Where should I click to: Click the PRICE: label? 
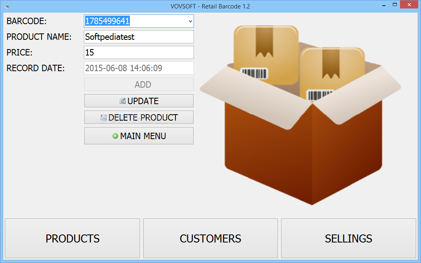click(19, 53)
